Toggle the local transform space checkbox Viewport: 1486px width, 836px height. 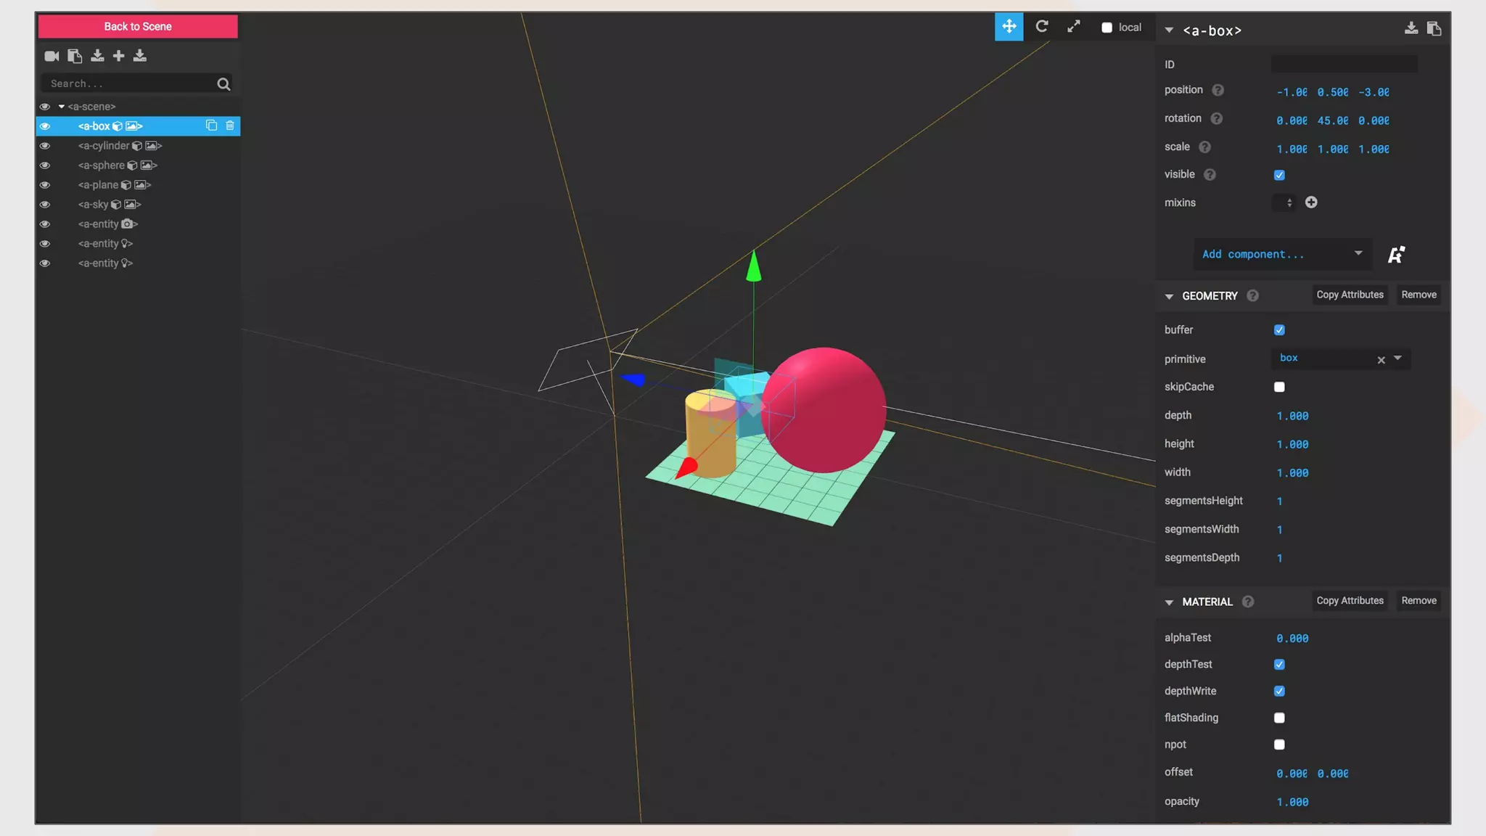point(1107,28)
